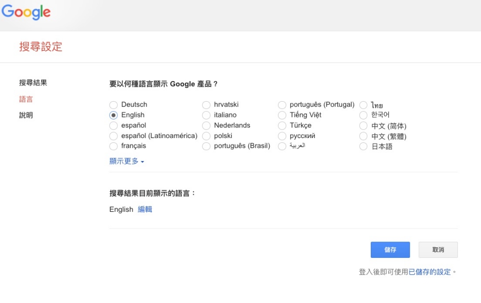
Task: Click the Google logo
Action: (26, 12)
